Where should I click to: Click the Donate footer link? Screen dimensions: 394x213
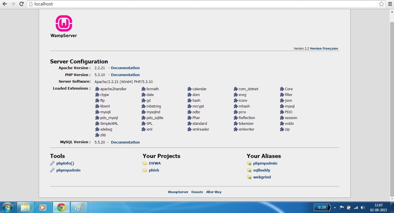click(x=197, y=192)
